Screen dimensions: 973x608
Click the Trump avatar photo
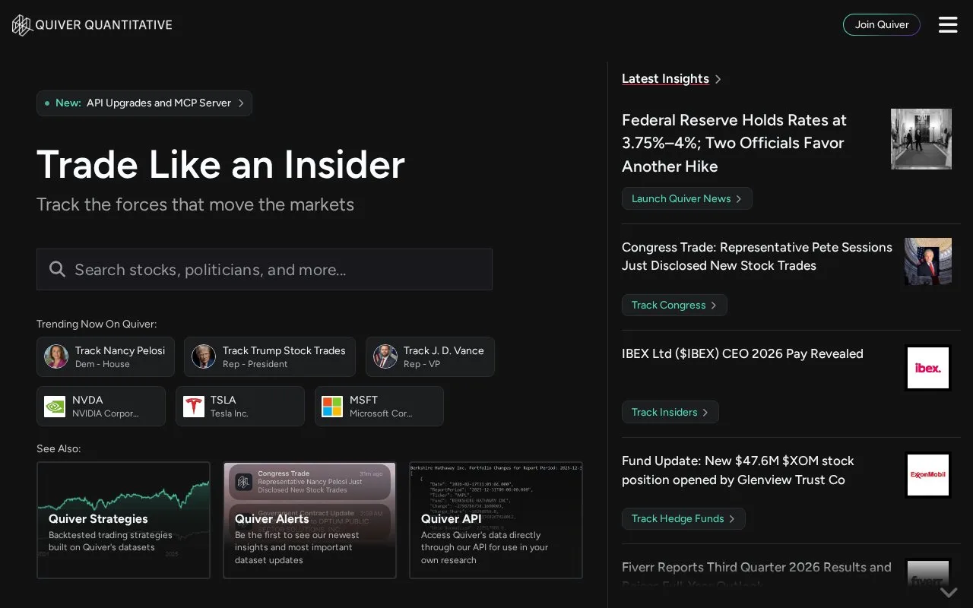pyautogui.click(x=204, y=356)
